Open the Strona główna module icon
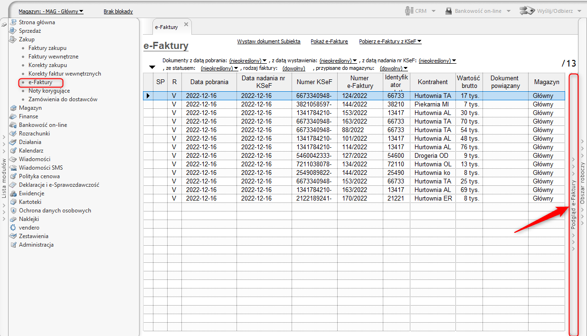 (13, 22)
